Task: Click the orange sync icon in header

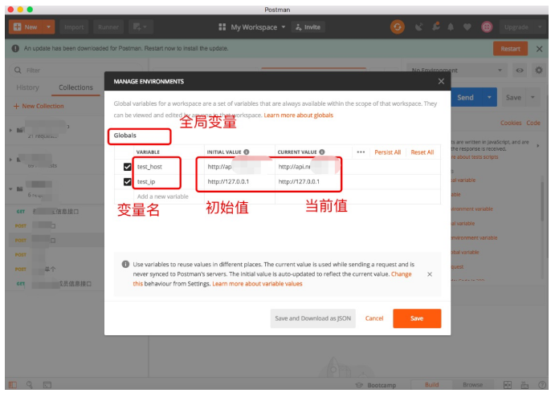Action: coord(398,27)
